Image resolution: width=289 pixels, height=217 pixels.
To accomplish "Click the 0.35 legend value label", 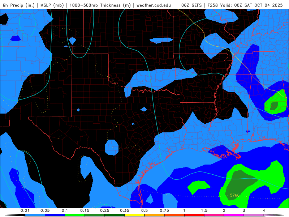I will pos(125,210).
